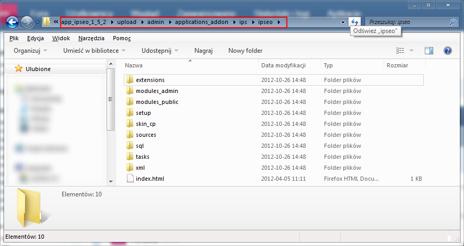Open the Pomoc menu
This screenshot has width=464, height=246.
click(x=122, y=38)
